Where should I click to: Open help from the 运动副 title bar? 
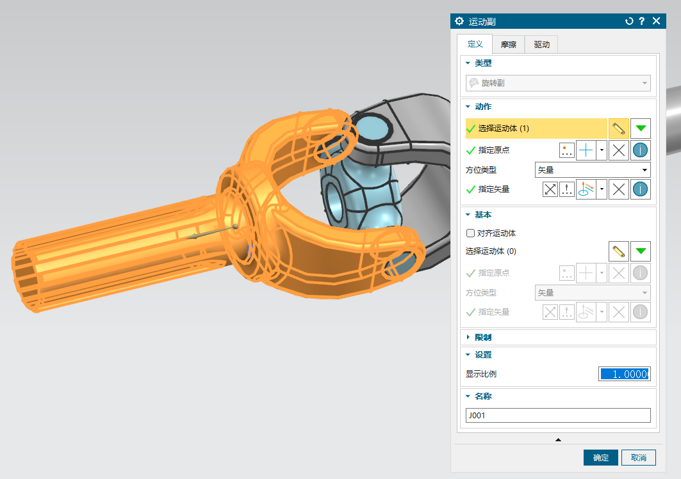pyautogui.click(x=642, y=21)
